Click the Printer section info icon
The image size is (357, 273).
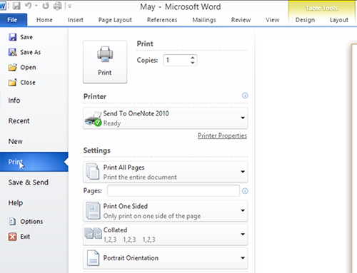pos(245,96)
